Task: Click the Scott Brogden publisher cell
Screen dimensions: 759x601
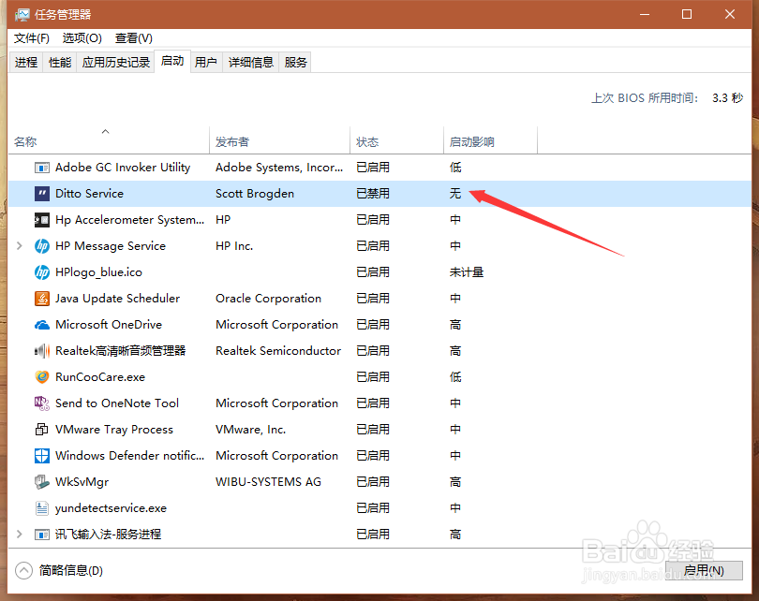Action: 255,194
